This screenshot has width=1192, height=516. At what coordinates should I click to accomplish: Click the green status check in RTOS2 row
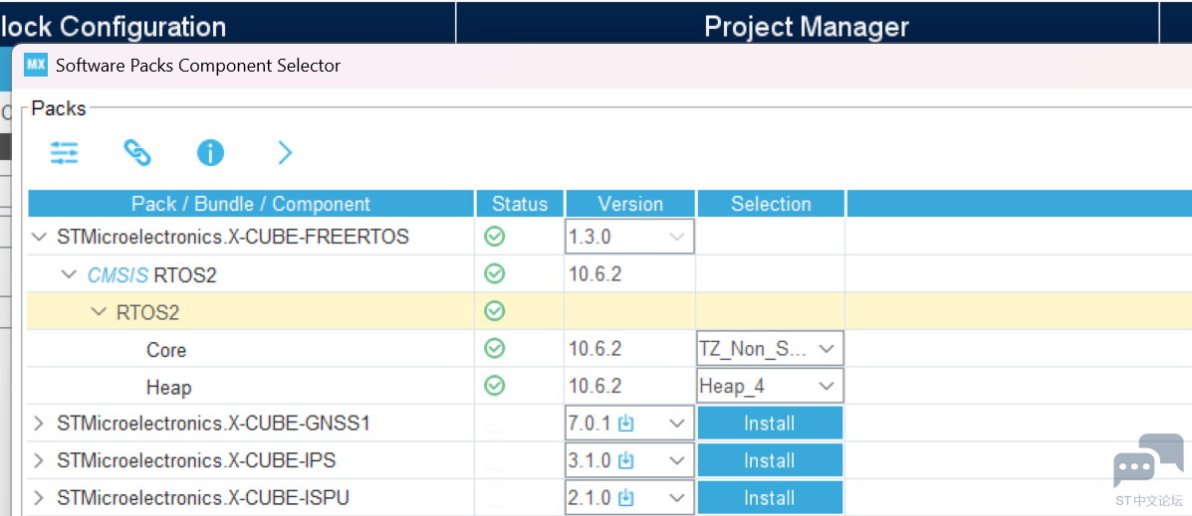(x=495, y=311)
